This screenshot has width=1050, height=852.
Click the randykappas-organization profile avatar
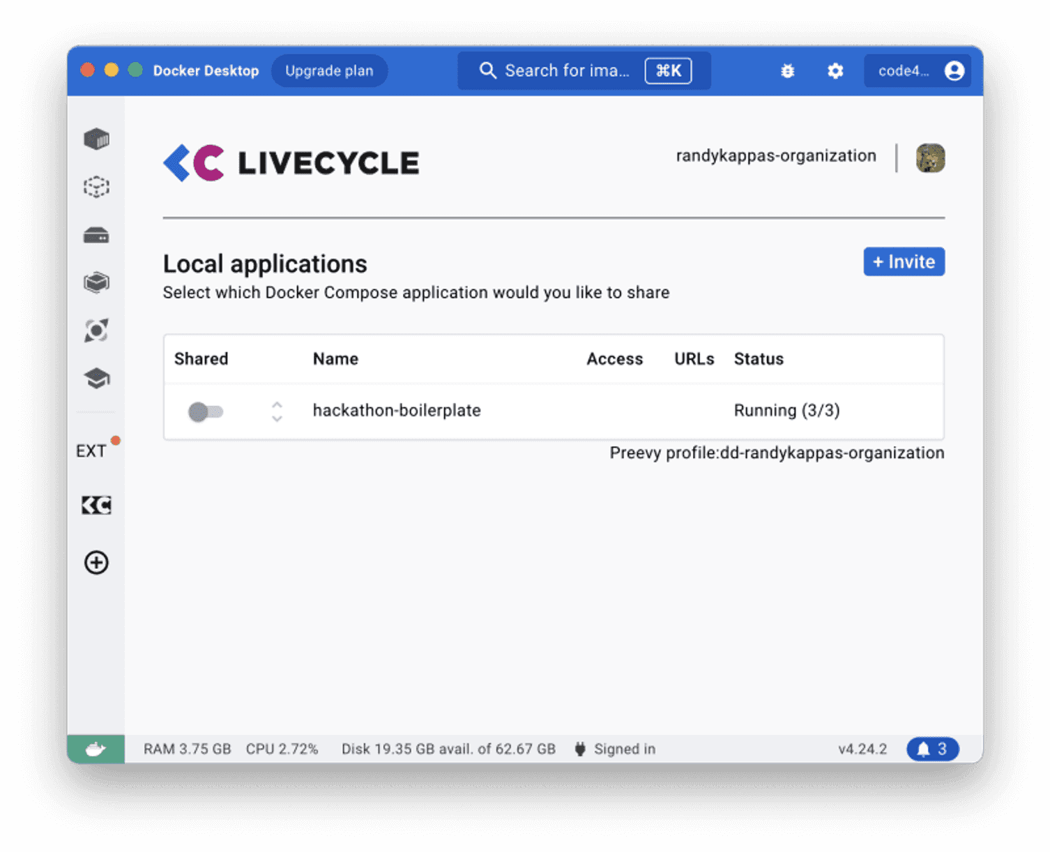point(931,158)
